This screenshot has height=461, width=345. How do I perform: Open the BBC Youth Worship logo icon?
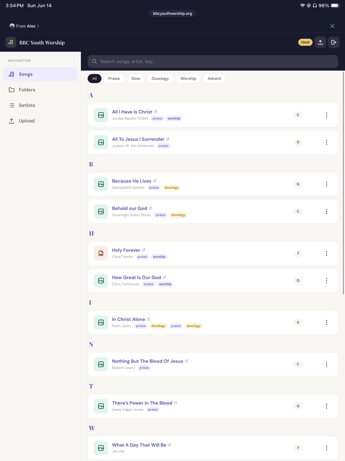point(11,42)
